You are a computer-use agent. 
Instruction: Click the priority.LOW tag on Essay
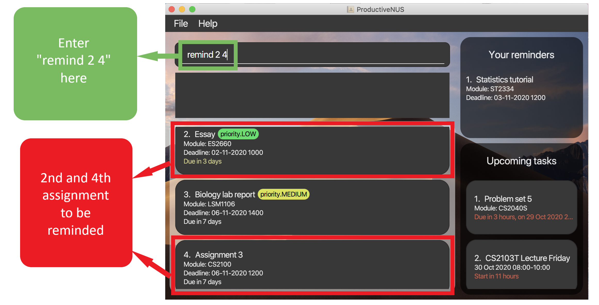(x=238, y=134)
